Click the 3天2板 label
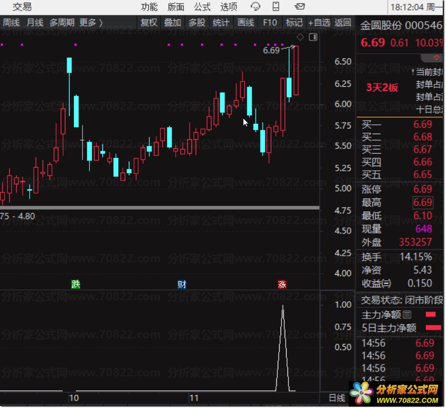The width and height of the screenshot is (446, 408). 382,87
